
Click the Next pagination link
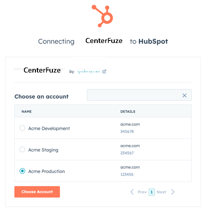161,192
